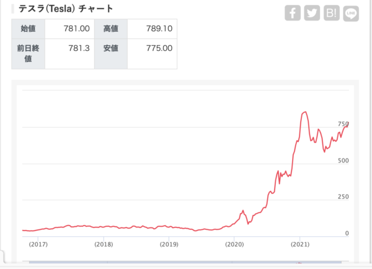Click the (2020) x-axis label
The height and width of the screenshot is (269, 372).
[x=234, y=245]
